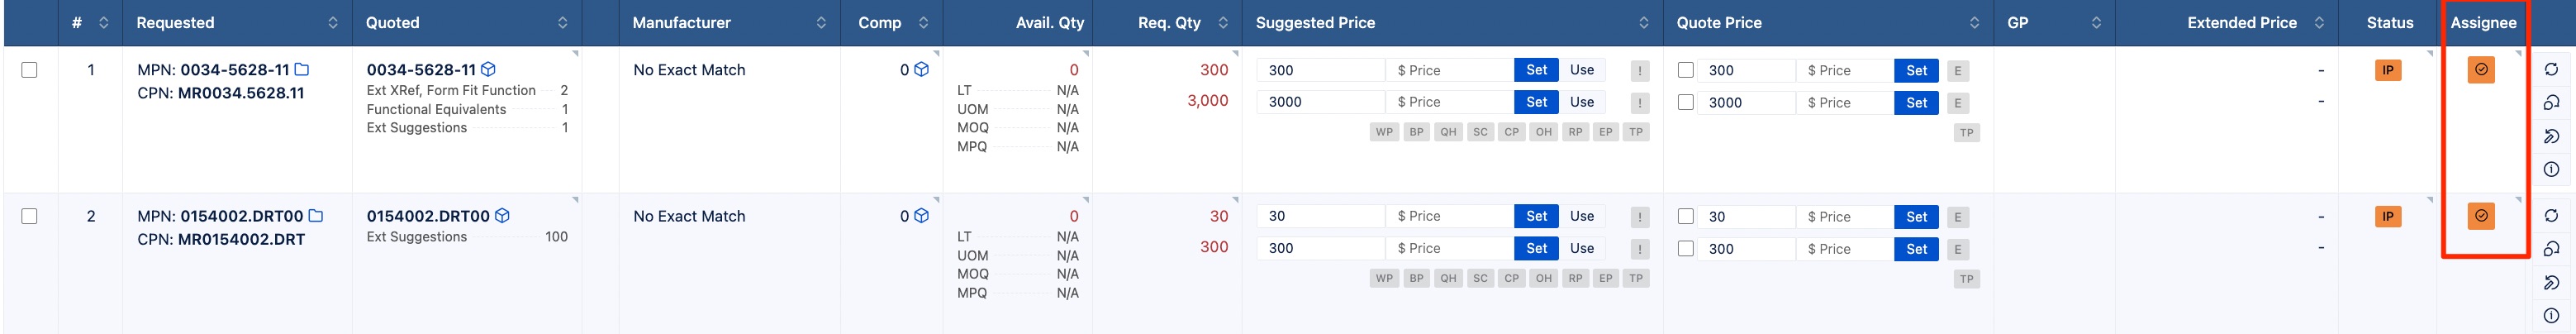Screen dimensions: 2576x334
Task: Click exclamation icon beside suggested price 3000
Action: 1640,102
